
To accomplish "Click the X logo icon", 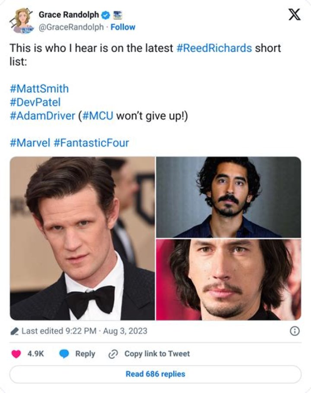I will click(x=294, y=15).
